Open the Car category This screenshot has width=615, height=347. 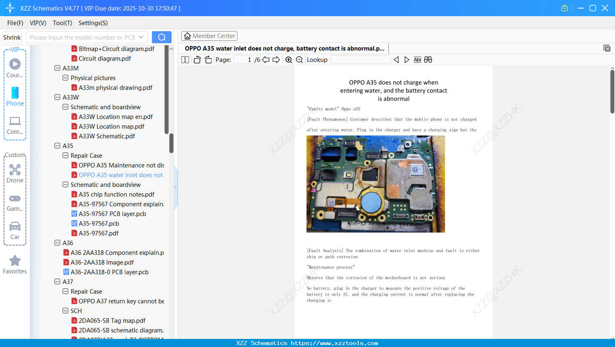[x=15, y=230]
